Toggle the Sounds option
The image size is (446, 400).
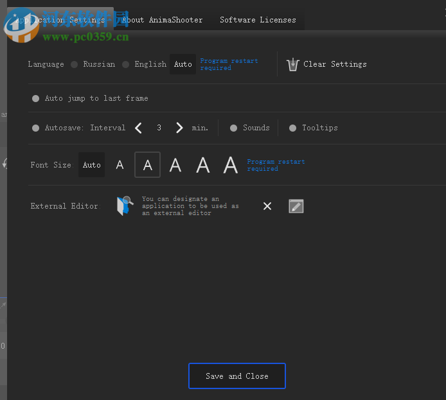coord(249,128)
